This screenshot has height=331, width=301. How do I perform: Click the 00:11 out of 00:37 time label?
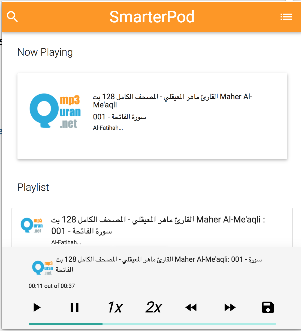point(52,286)
